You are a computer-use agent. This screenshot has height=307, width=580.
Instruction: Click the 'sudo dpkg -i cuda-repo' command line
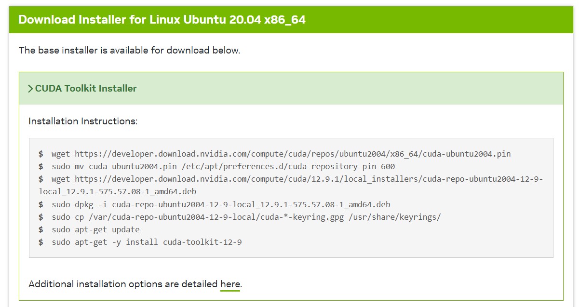tap(215, 204)
